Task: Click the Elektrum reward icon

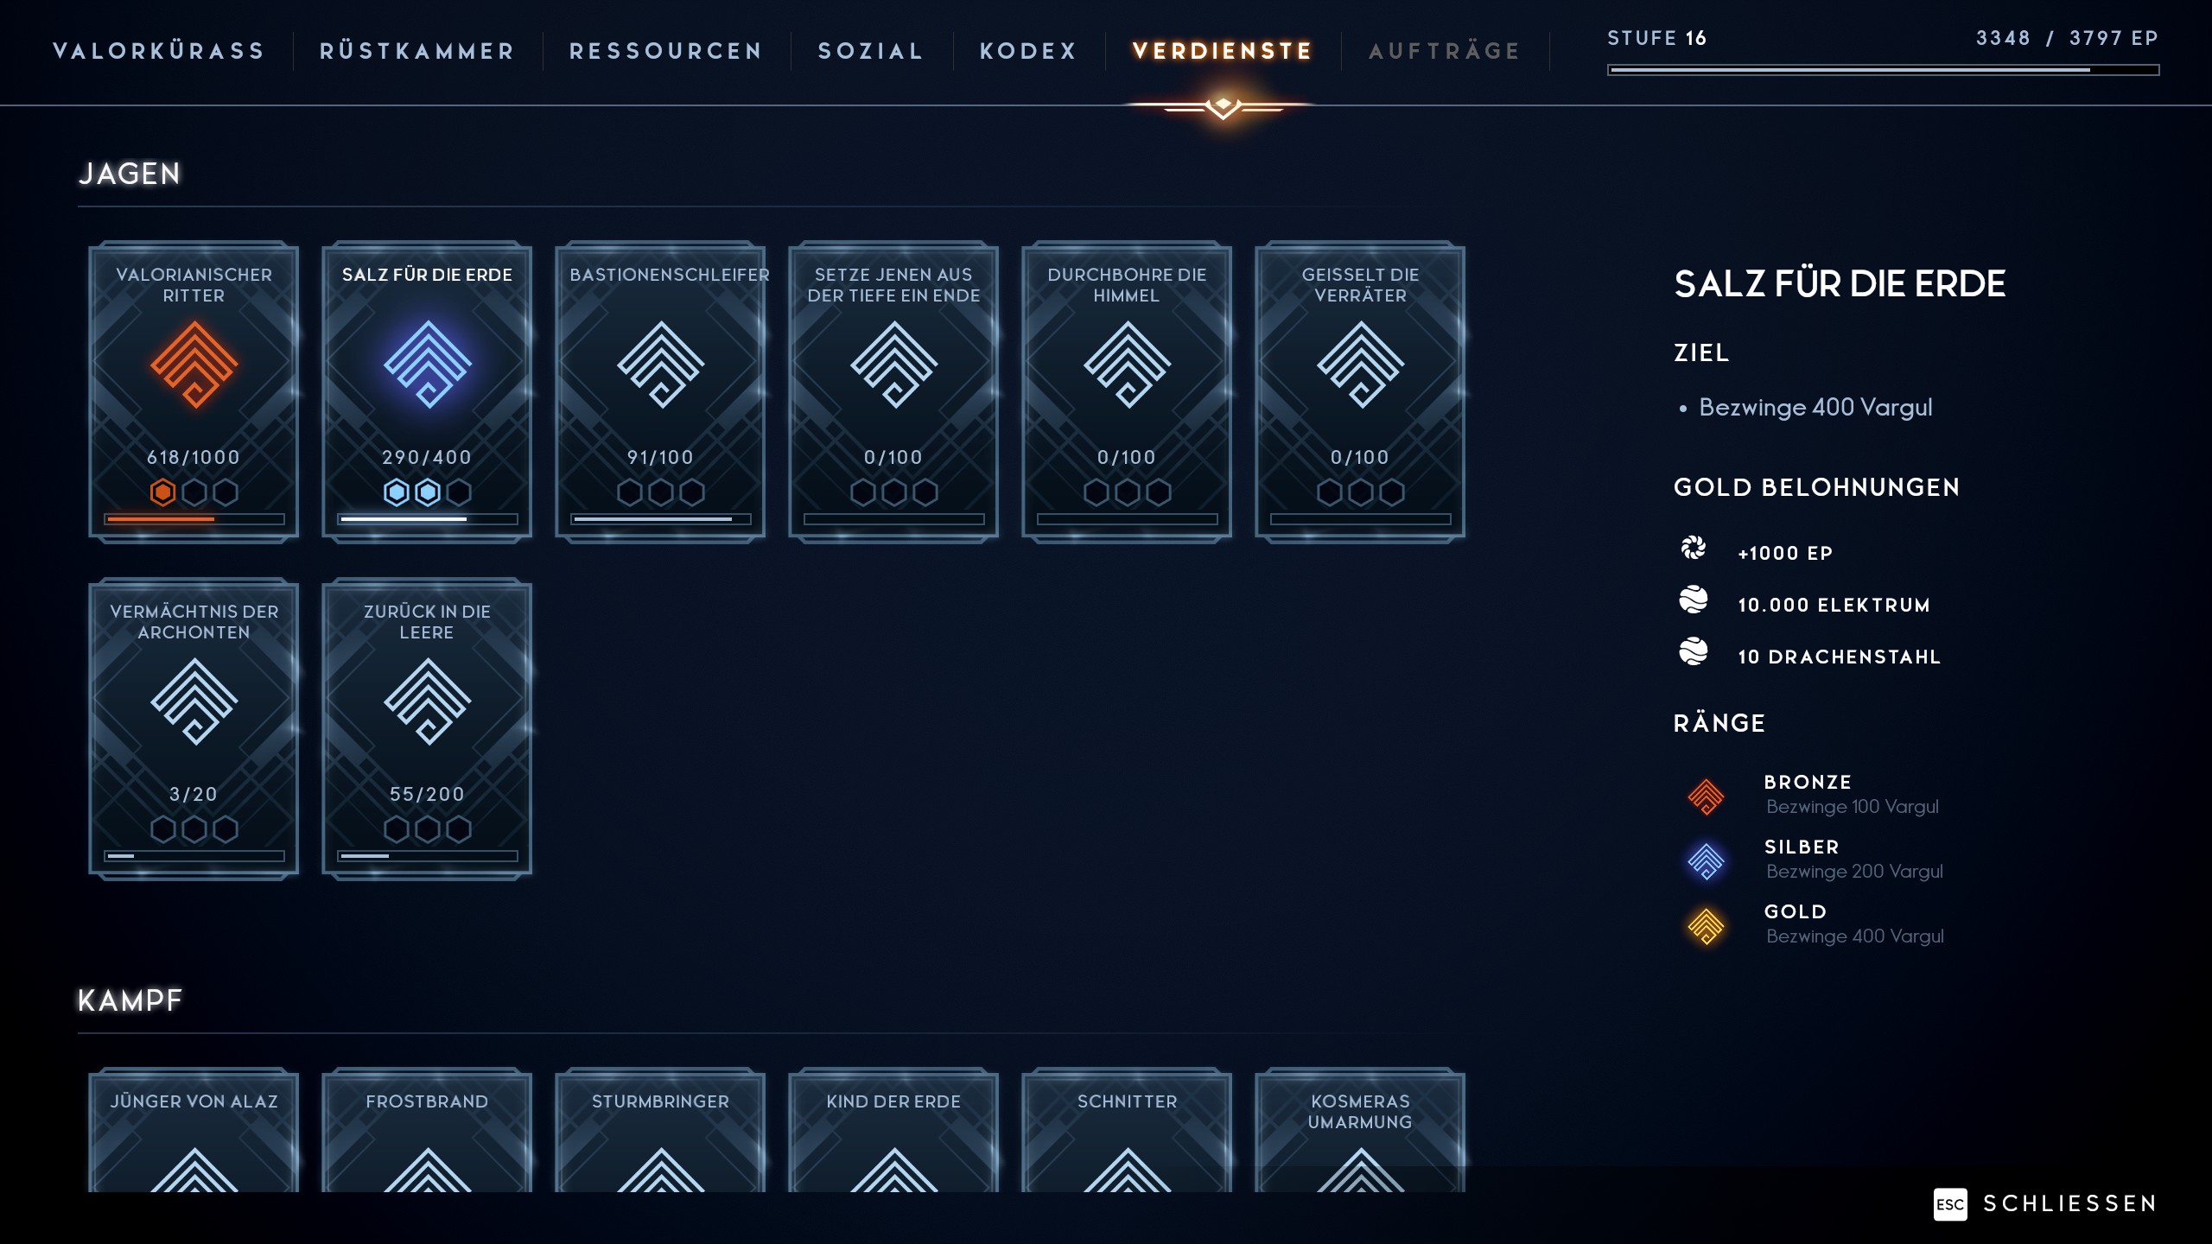Action: pyautogui.click(x=1694, y=600)
